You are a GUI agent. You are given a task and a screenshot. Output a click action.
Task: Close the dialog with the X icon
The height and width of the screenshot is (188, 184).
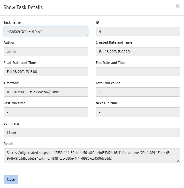tap(178, 6)
